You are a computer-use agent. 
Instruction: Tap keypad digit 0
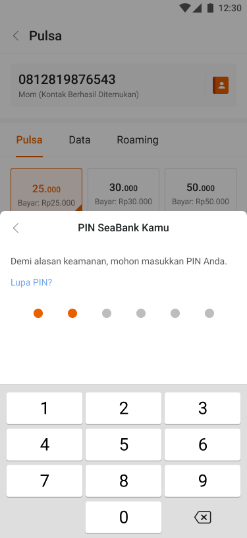[124, 518]
